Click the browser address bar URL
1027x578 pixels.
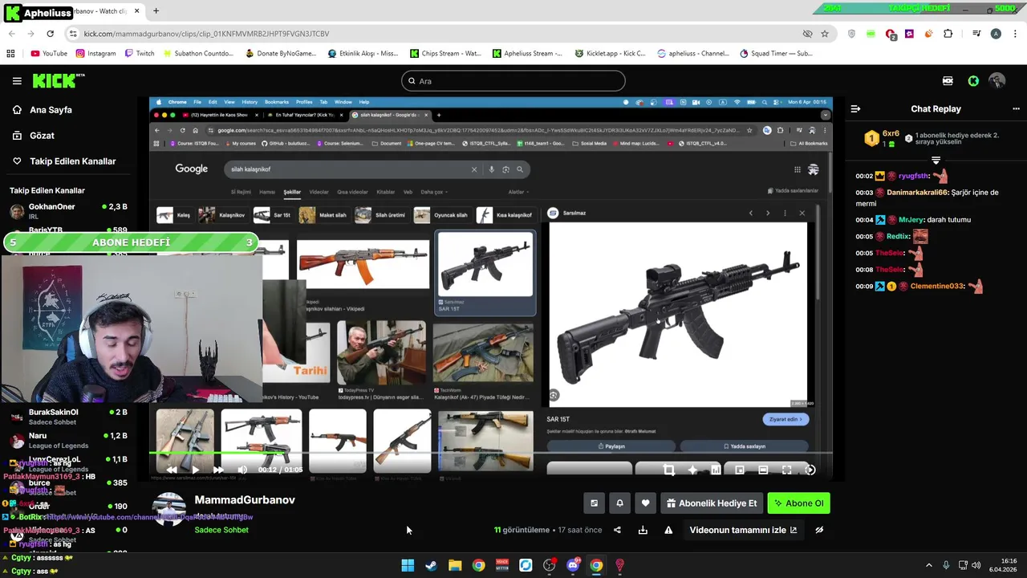tap(206, 34)
